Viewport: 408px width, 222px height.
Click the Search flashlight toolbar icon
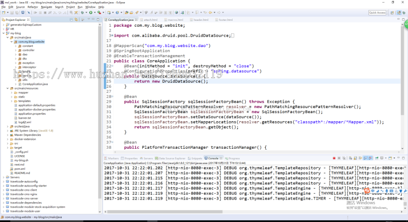[136, 13]
